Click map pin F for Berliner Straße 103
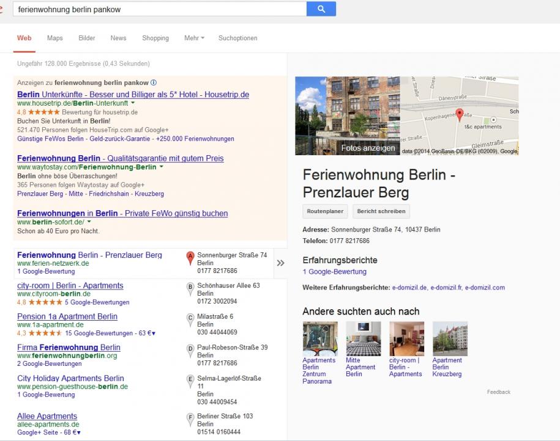The height and width of the screenshot is (441, 560). (x=190, y=419)
